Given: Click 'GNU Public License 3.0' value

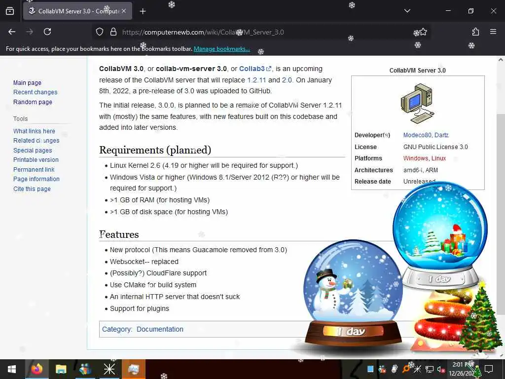Looking at the screenshot, I should 435,147.
